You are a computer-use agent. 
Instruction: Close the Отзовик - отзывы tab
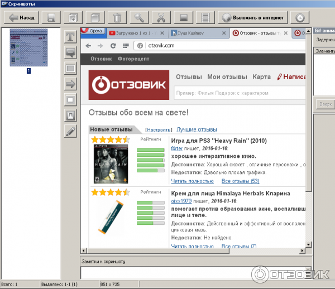coord(286,33)
